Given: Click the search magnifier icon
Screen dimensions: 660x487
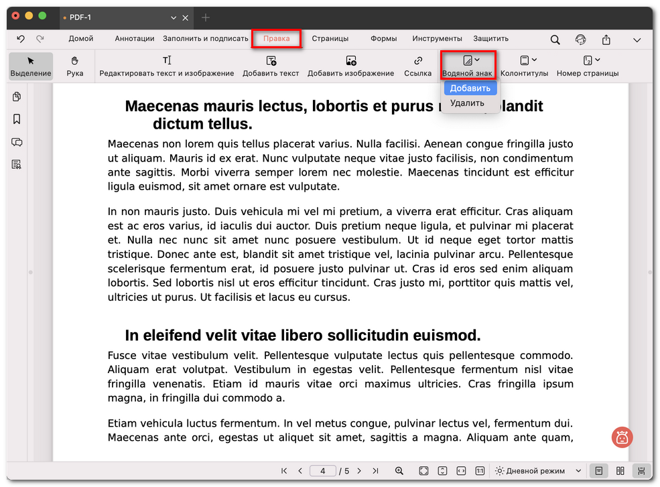Looking at the screenshot, I should pos(555,40).
